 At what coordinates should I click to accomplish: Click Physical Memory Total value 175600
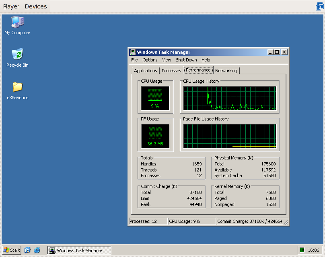pyautogui.click(x=268, y=164)
